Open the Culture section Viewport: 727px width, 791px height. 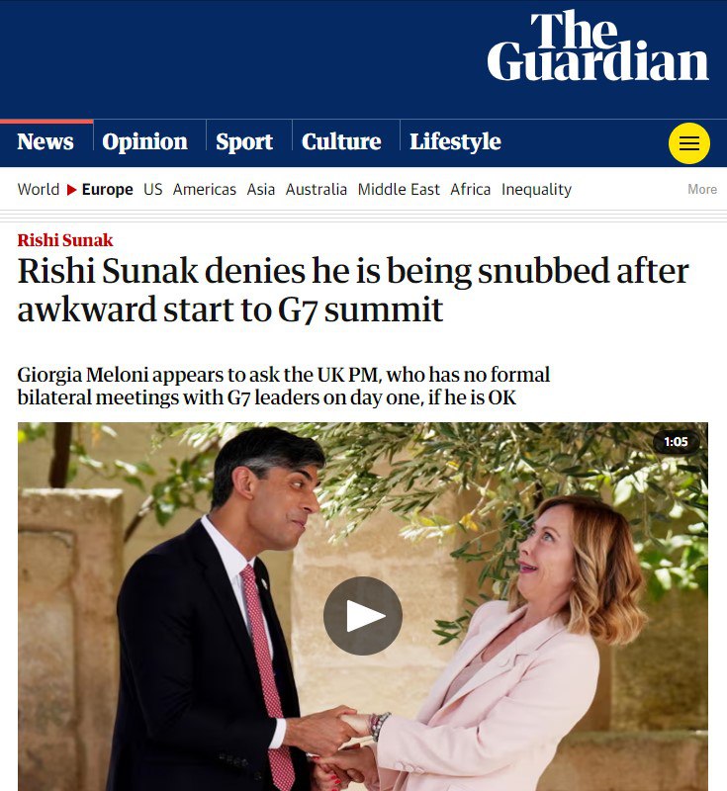[x=341, y=141]
